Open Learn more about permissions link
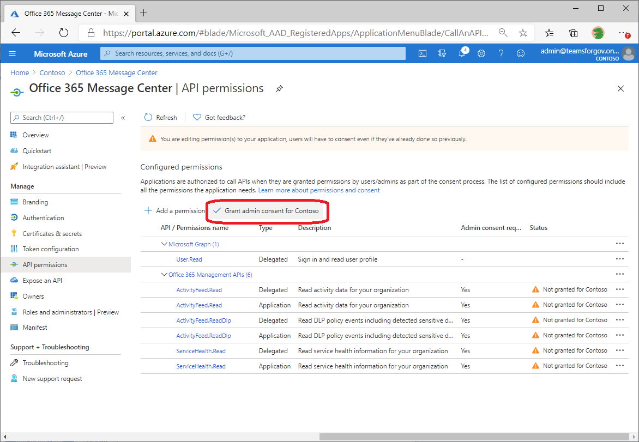 click(x=318, y=190)
